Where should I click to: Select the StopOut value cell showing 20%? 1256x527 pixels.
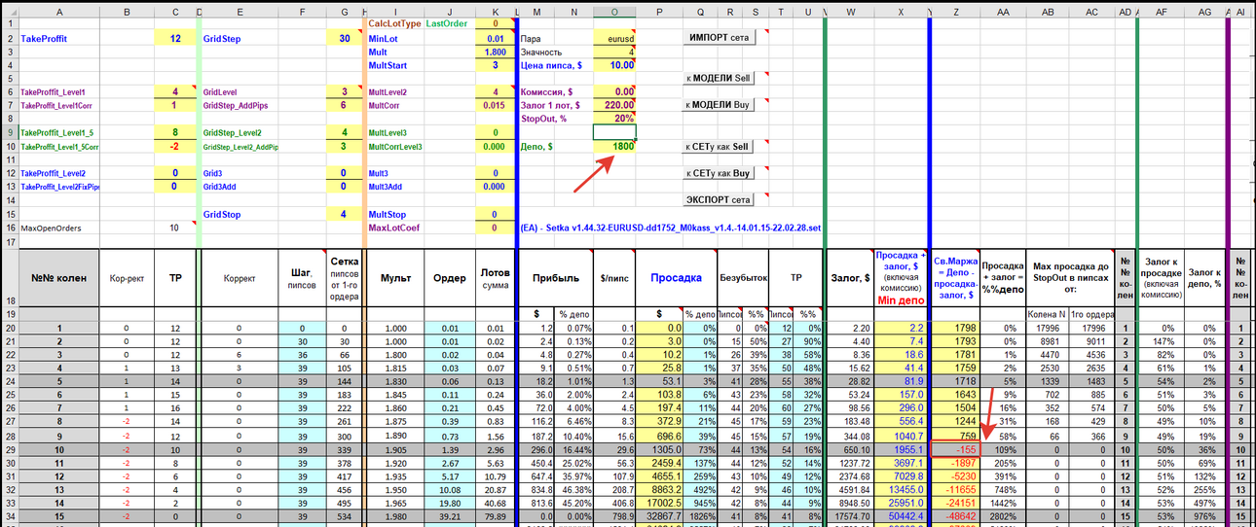coord(614,119)
